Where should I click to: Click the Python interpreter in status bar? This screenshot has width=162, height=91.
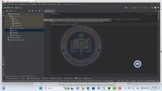click(147, 81)
